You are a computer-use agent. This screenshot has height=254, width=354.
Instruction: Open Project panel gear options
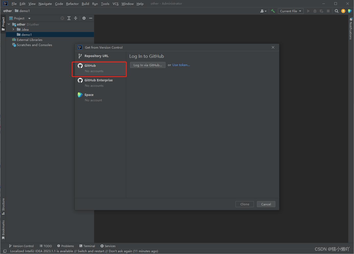[x=84, y=18]
